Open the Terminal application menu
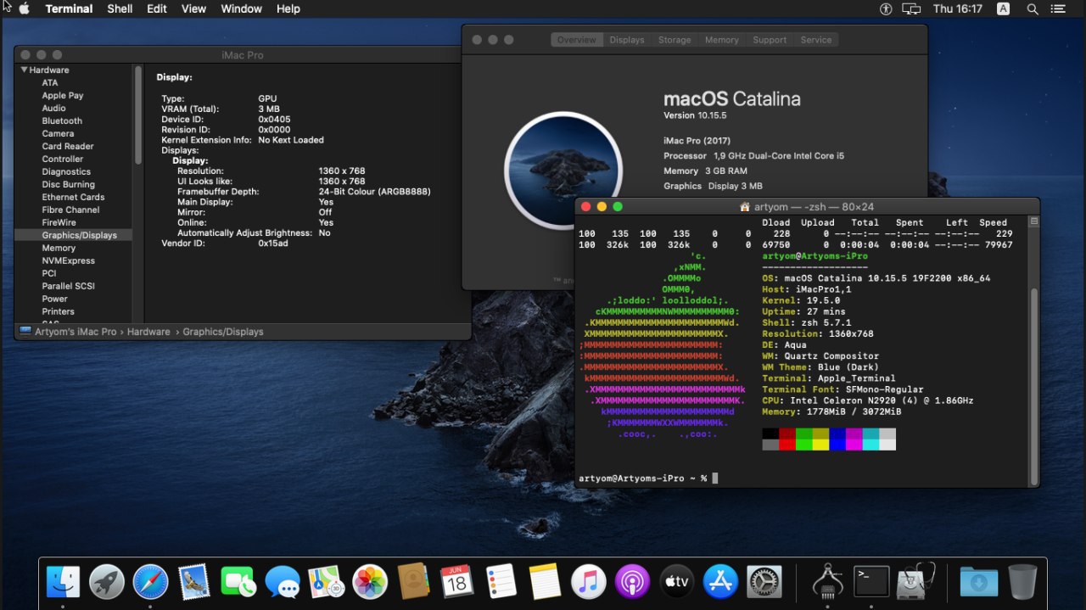Image resolution: width=1086 pixels, height=610 pixels. (x=69, y=8)
